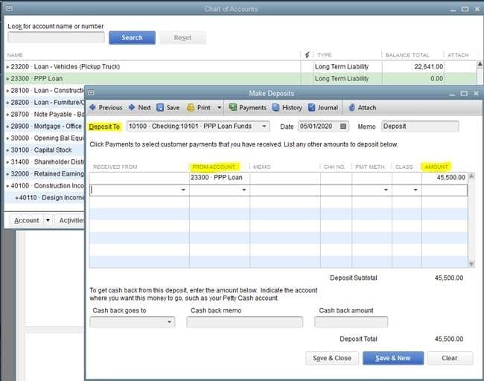
Task: Sort accounts by NAME column header
Action: point(15,55)
